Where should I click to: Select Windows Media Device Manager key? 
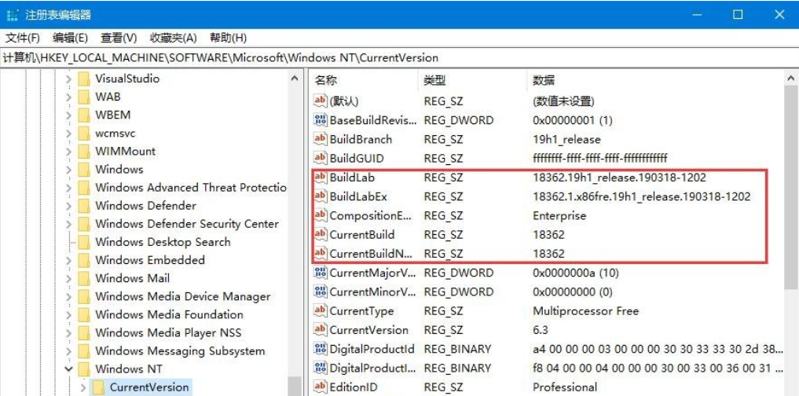tap(182, 296)
